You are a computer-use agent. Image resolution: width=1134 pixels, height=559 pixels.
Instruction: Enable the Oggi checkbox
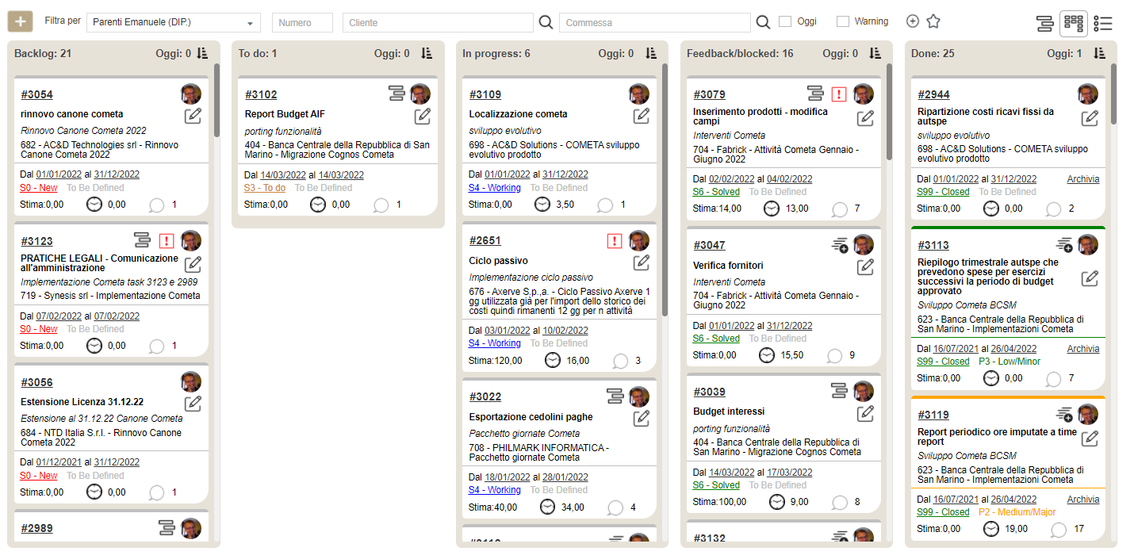pos(785,22)
